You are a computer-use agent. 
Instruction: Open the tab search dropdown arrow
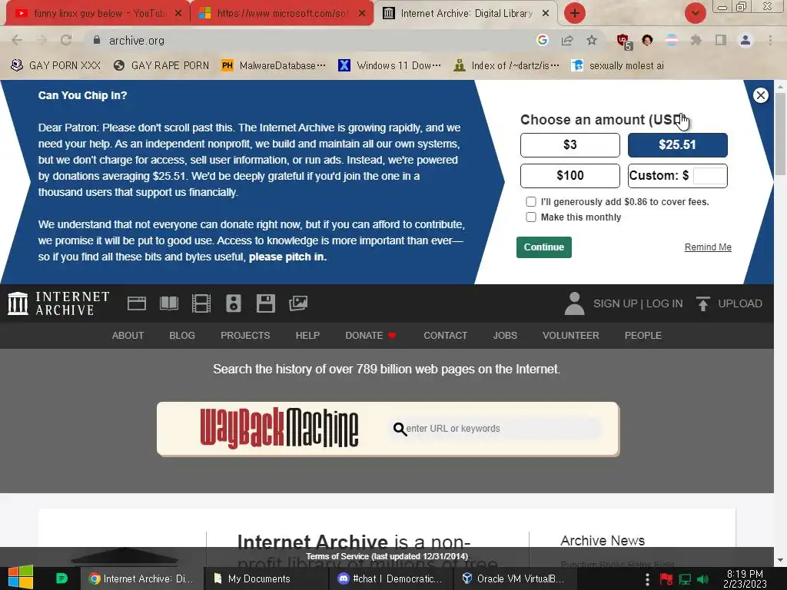(x=695, y=13)
